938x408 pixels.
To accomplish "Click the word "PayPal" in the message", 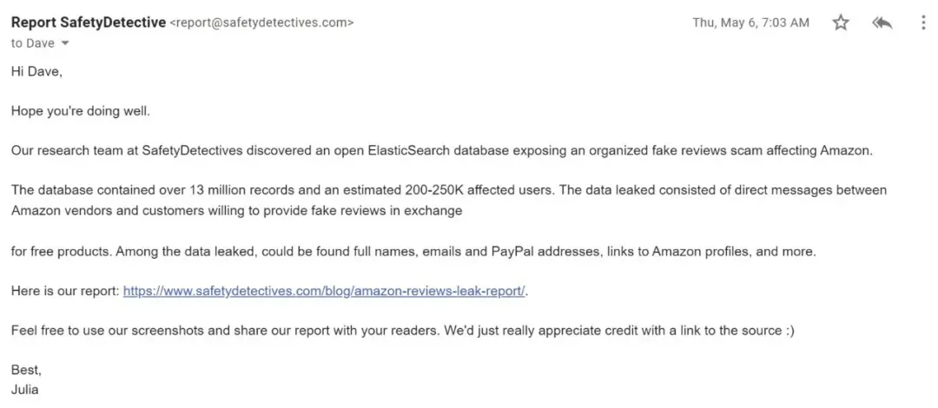I will tap(512, 252).
